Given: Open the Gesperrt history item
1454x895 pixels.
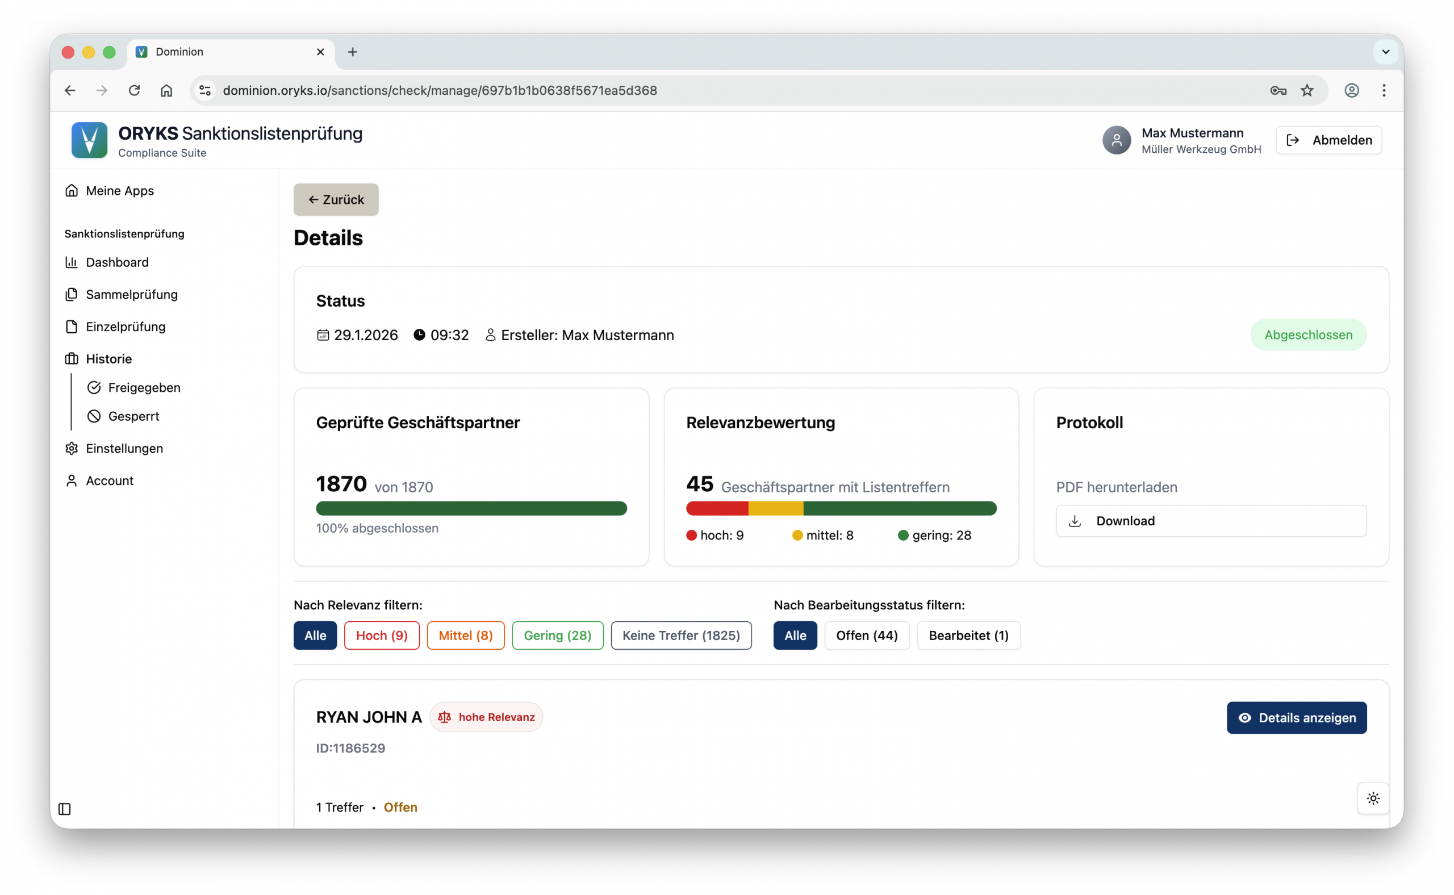Looking at the screenshot, I should click(134, 416).
